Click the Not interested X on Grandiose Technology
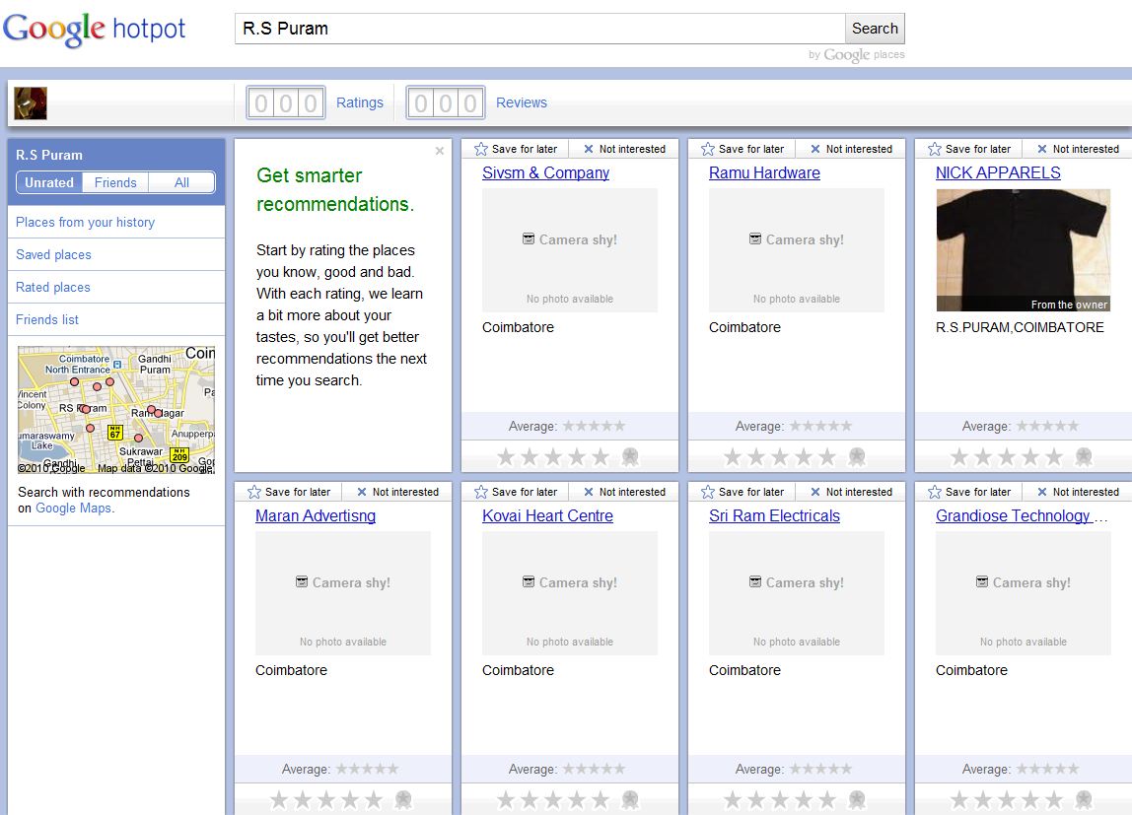The image size is (1132, 815). (x=1041, y=492)
